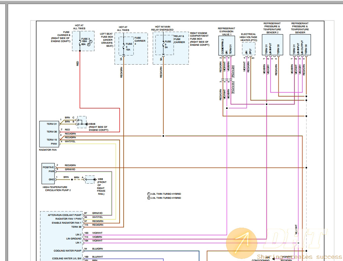The width and height of the screenshot is (343, 261).
Task: Click the "TFCVV-1A1" connector label
Action: pyautogui.click(x=233, y=87)
